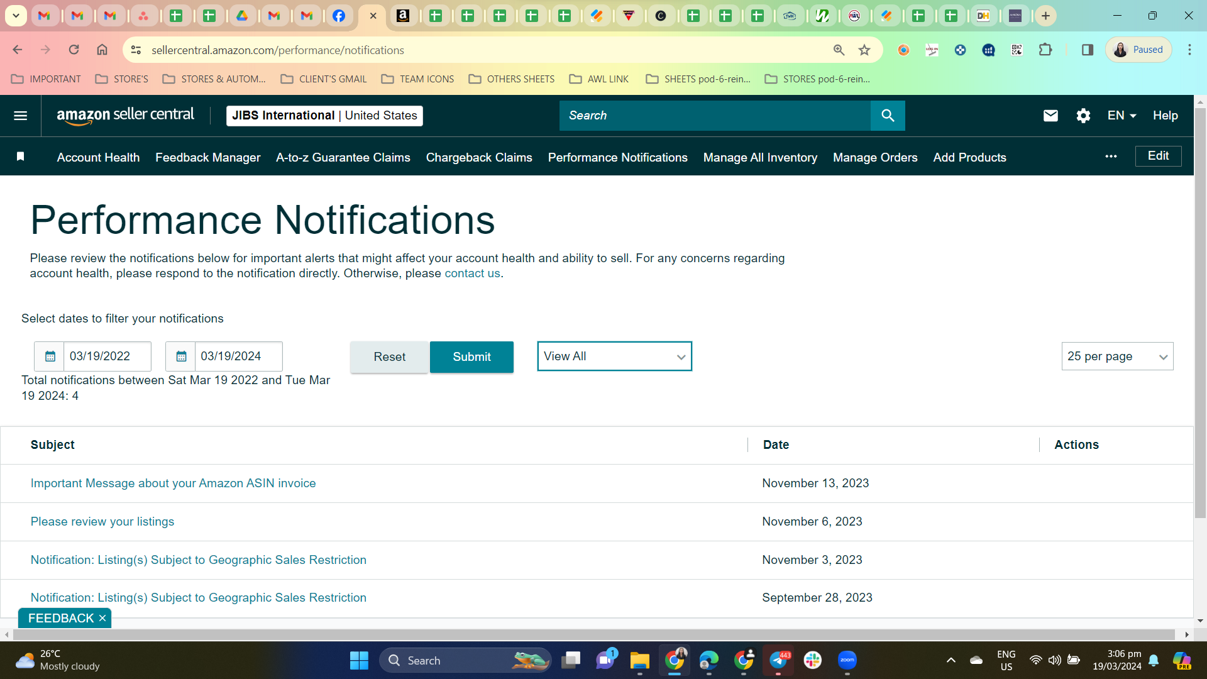Viewport: 1207px width, 679px height.
Task: Open the messages envelope icon
Action: (1050, 116)
